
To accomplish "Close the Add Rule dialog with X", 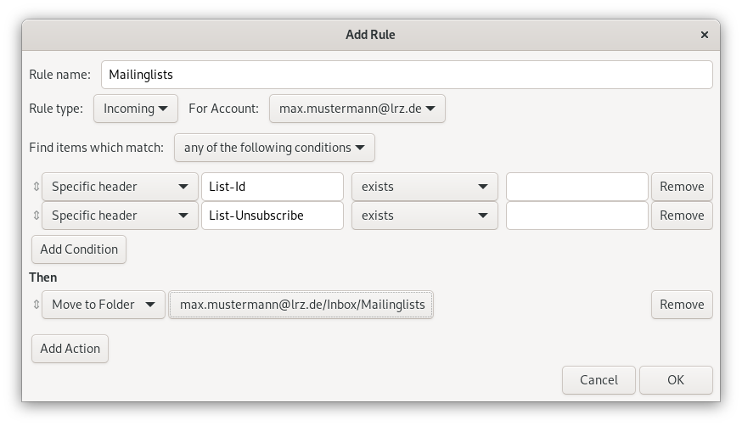I will tap(704, 35).
